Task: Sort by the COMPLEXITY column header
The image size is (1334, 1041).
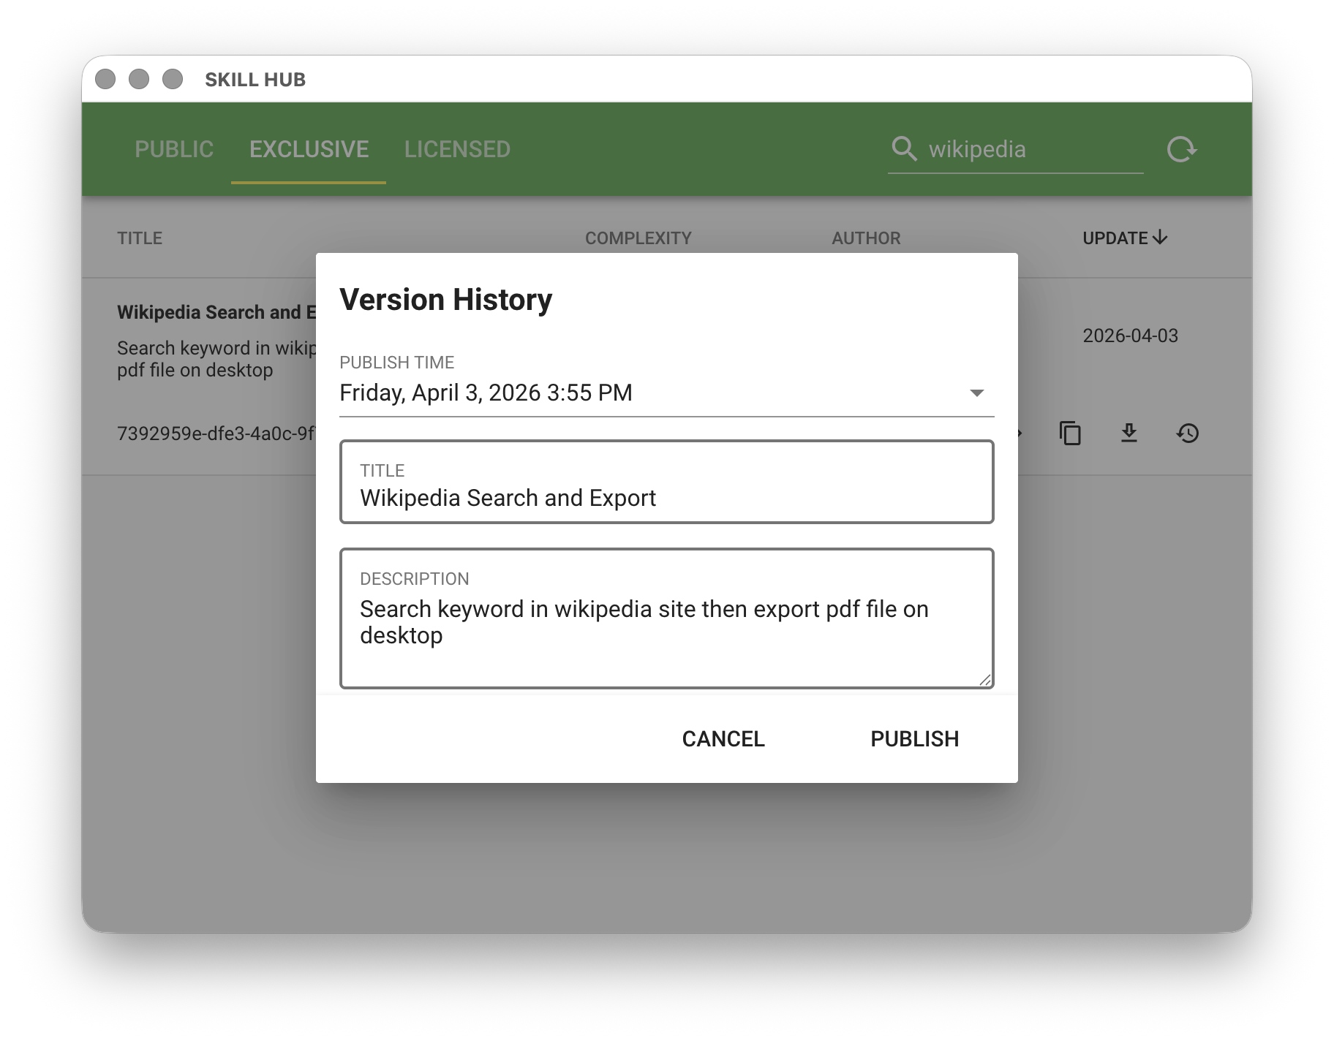Action: pyautogui.click(x=638, y=238)
